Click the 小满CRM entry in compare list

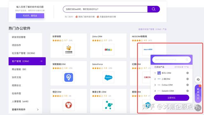click(166, 79)
